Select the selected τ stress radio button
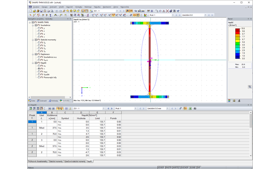The height and width of the screenshot is (169, 280). [39, 68]
